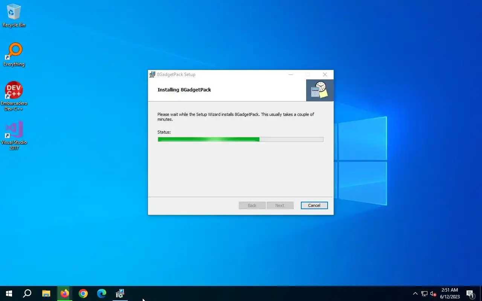Click the 8GadgetPack Setup window title
This screenshot has width=482, height=301.
pos(176,74)
